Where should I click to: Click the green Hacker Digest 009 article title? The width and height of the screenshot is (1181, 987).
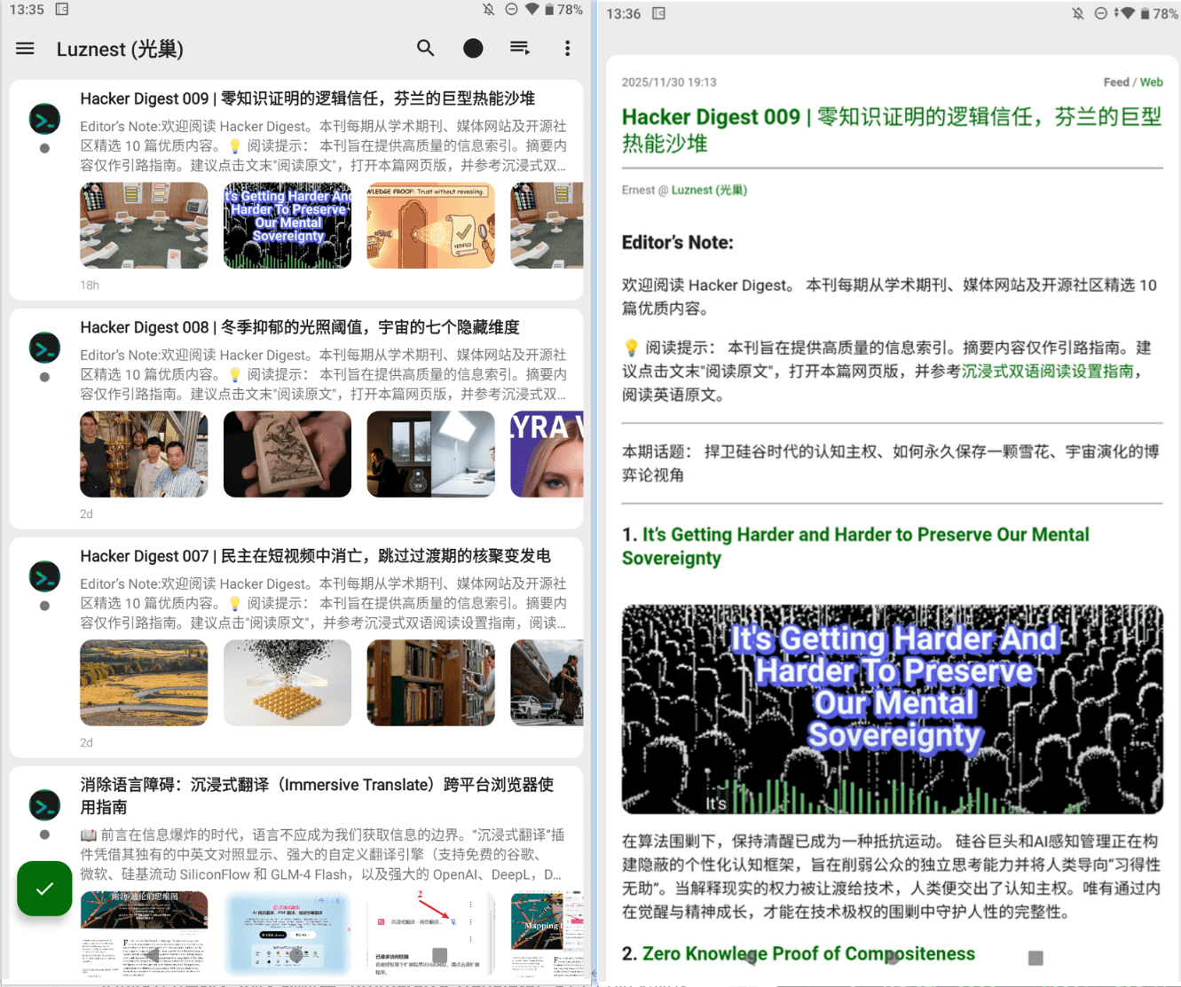pos(891,129)
